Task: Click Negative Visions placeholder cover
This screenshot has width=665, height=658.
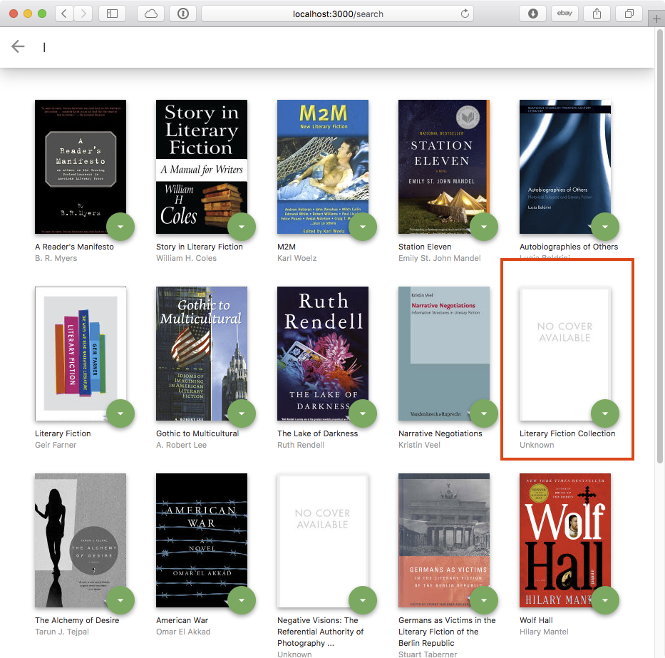Action: [323, 540]
